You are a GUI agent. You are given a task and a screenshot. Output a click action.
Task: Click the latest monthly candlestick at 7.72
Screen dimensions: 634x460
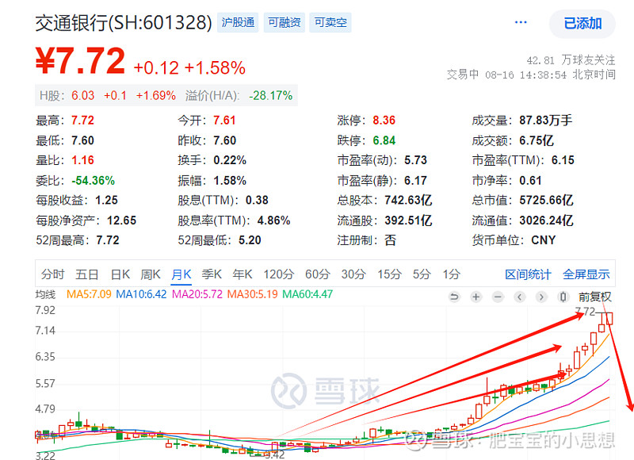click(609, 318)
